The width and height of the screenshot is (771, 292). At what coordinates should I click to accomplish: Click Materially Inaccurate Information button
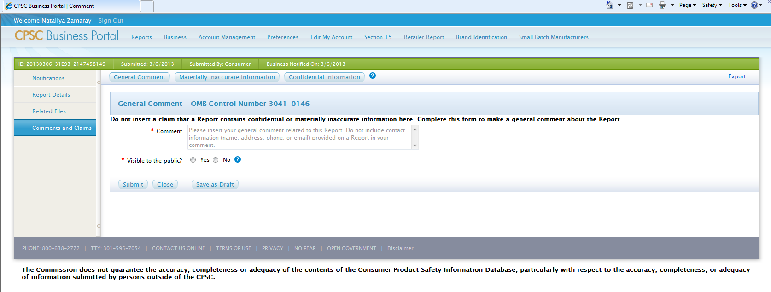(x=227, y=77)
